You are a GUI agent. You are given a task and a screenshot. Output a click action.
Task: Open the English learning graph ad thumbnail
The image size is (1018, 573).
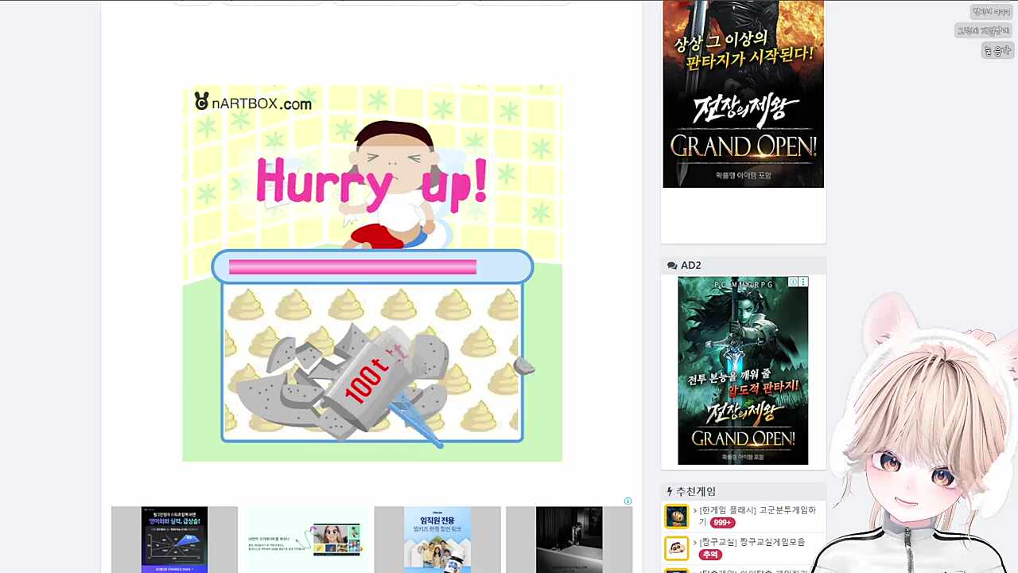coord(174,540)
